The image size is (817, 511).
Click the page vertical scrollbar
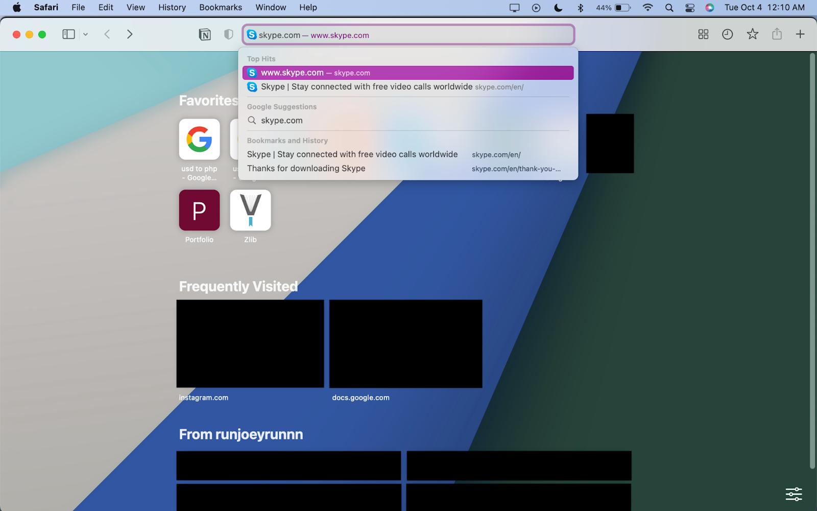click(812, 261)
